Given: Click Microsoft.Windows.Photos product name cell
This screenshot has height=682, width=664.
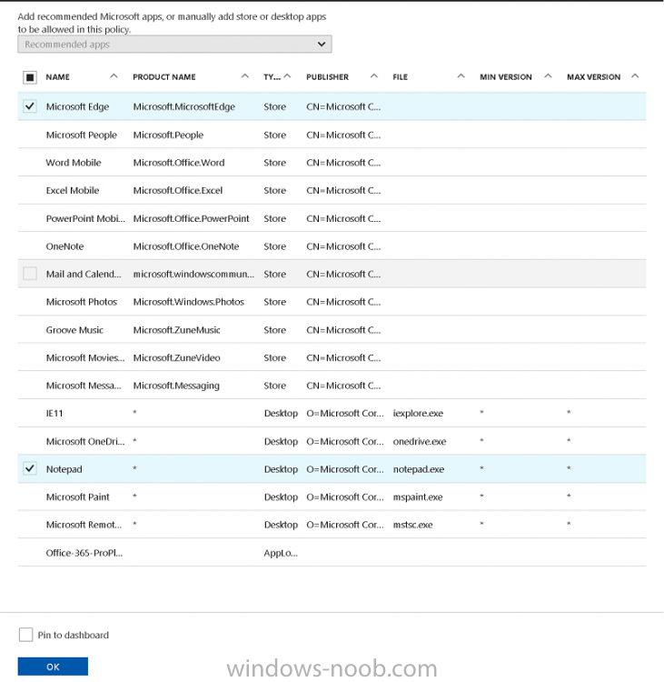Looking at the screenshot, I should (x=189, y=301).
